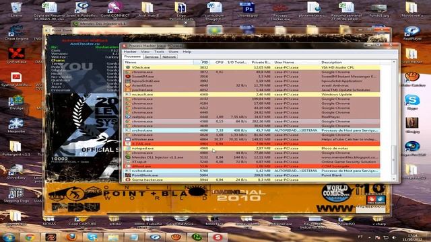Switch to the Network tab
Viewport: 431px width, 242px height.
(x=169, y=56)
